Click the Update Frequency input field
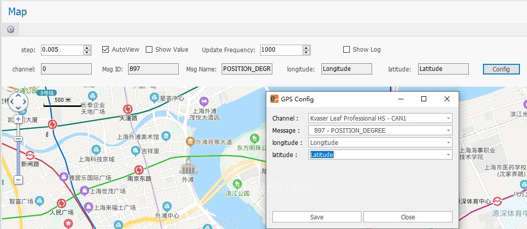This screenshot has height=229, width=527. tap(281, 50)
